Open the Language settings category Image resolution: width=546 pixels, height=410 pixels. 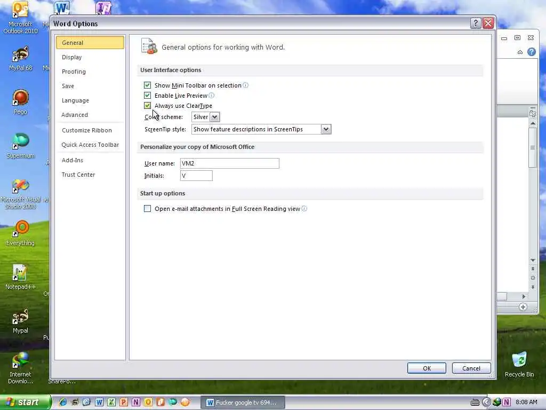pyautogui.click(x=90, y=100)
